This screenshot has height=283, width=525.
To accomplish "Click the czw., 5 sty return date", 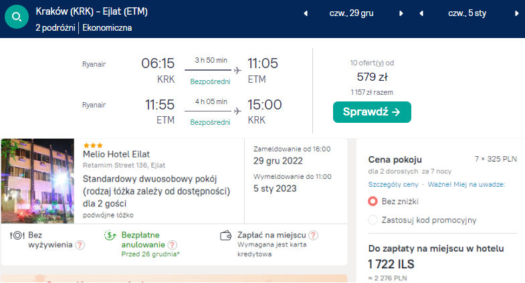I will [x=468, y=13].
